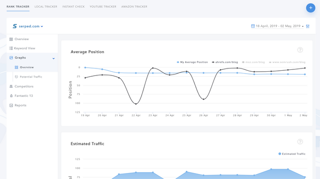Toggle My Average Position legend series
This screenshot has width=320, height=179.
click(192, 62)
